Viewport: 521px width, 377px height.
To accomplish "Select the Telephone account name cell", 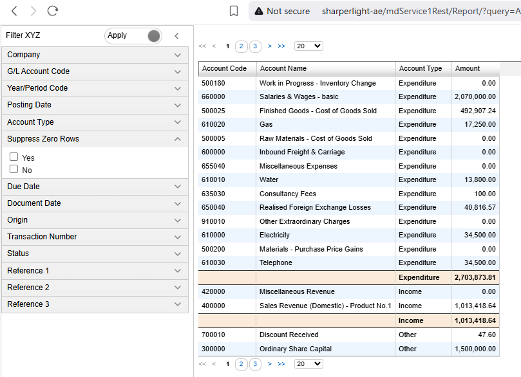I will coord(326,263).
